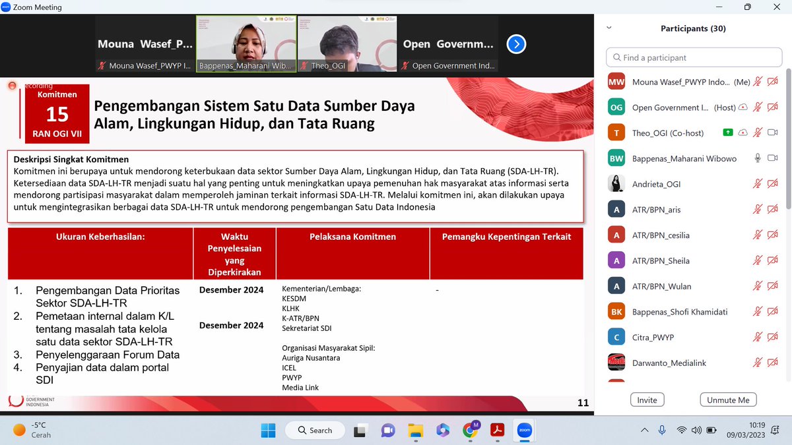
Task: Expand hidden icons in the system tray
Action: [644, 430]
